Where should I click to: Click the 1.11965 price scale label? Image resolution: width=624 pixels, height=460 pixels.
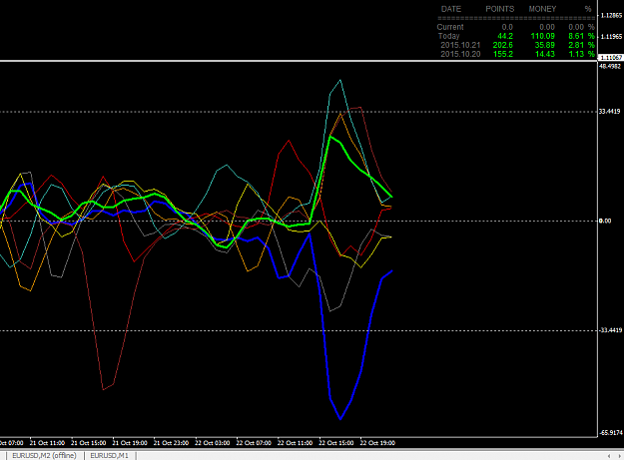[611, 37]
